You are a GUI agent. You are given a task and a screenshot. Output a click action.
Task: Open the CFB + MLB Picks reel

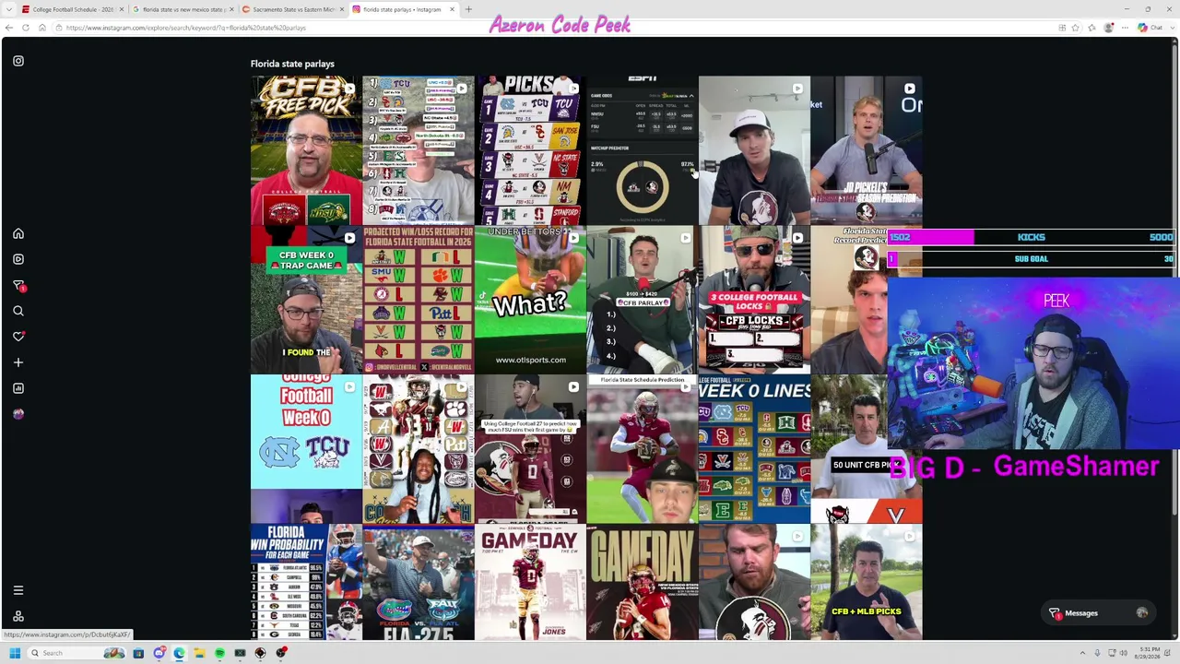867,582
